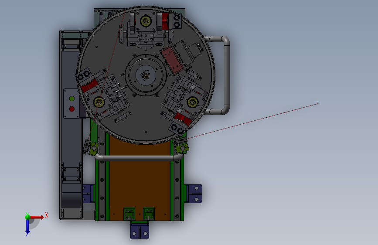Click the green Y axis ball of the triad
The image size is (378, 245).
pos(27,217)
